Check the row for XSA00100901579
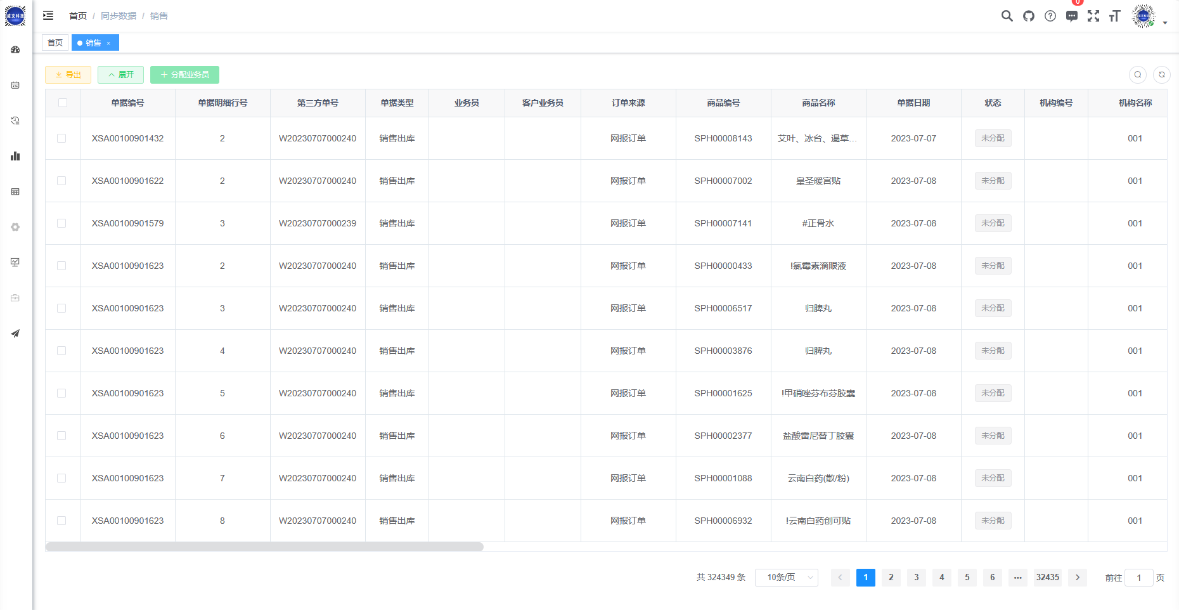 [61, 223]
